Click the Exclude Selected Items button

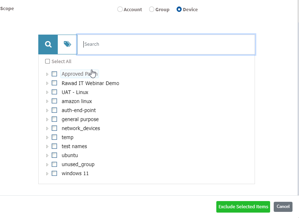coord(243,206)
